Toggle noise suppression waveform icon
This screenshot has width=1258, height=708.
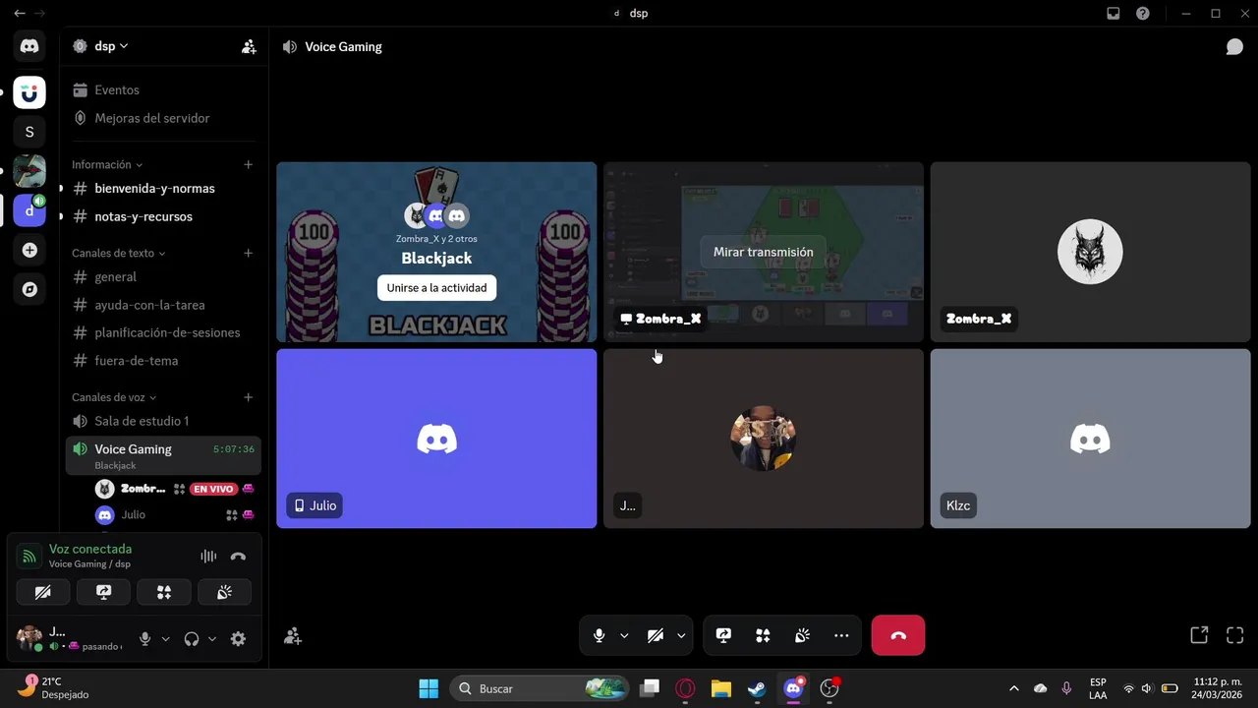click(x=208, y=556)
